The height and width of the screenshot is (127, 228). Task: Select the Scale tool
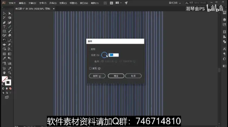pos(10,40)
